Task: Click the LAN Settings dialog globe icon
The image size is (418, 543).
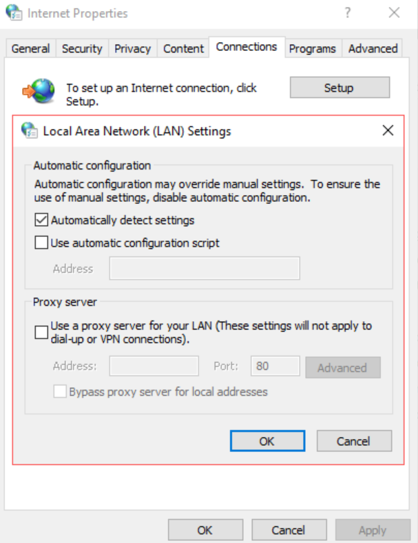Action: pos(29,130)
